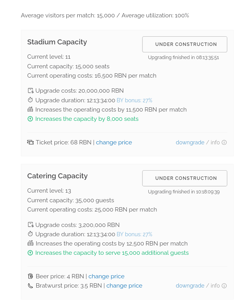Viewport: 236px width, 303px height.
Task: Click Catering Capacity Under Construction button
Action: pyautogui.click(x=185, y=178)
